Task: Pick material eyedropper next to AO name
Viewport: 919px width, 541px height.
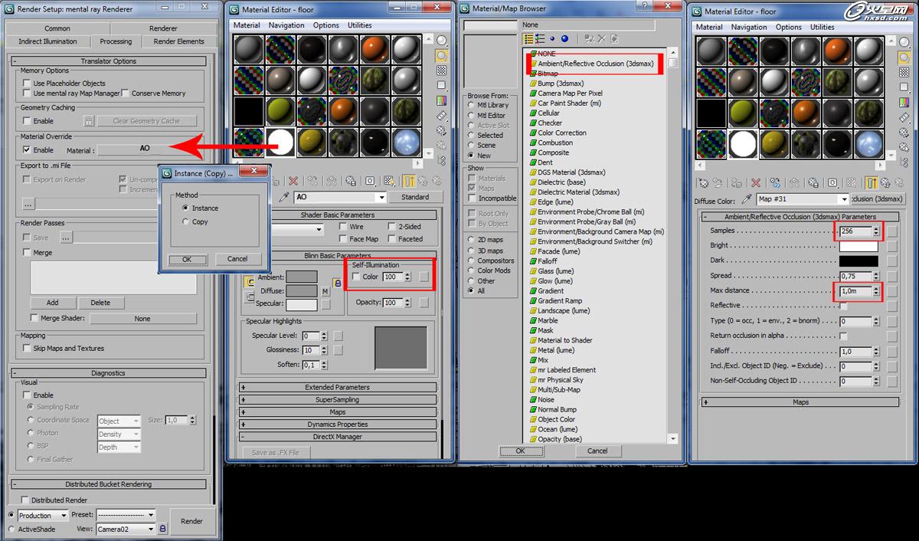Action: 283,197
